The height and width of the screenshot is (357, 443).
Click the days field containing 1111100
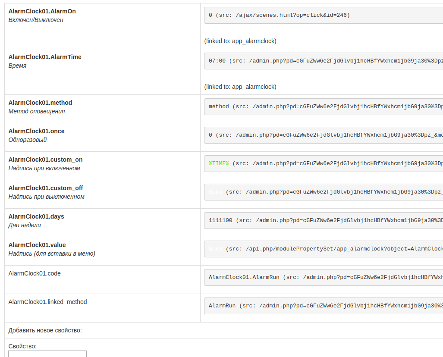click(x=324, y=220)
